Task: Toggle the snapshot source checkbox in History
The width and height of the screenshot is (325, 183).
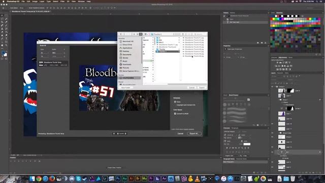Action: [x=224, y=16]
